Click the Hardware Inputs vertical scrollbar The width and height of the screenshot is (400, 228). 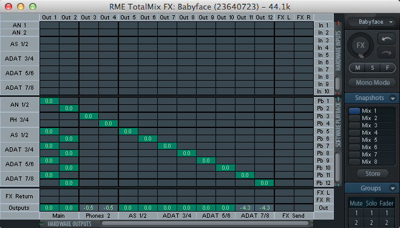pos(337,84)
